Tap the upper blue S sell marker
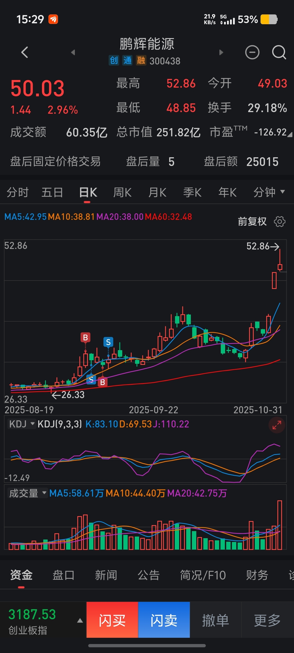294x653 pixels. click(x=108, y=342)
